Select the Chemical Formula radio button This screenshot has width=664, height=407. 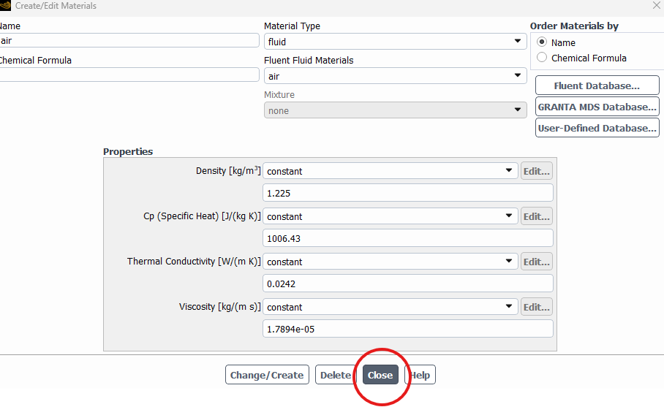[542, 57]
